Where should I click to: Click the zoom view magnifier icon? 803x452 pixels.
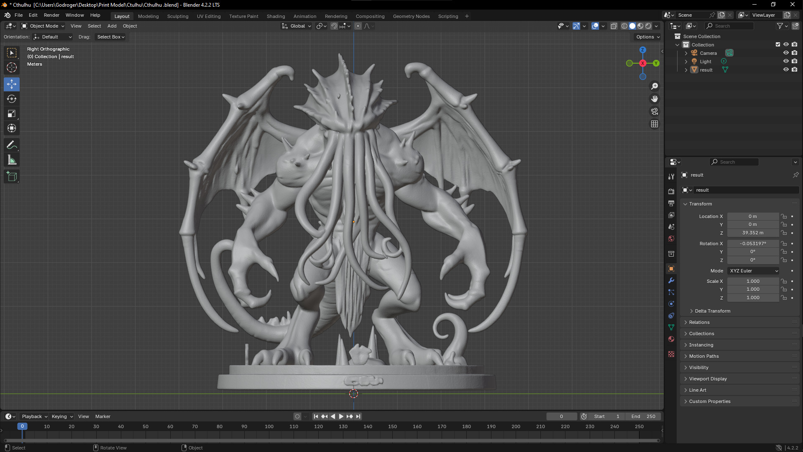point(655,86)
